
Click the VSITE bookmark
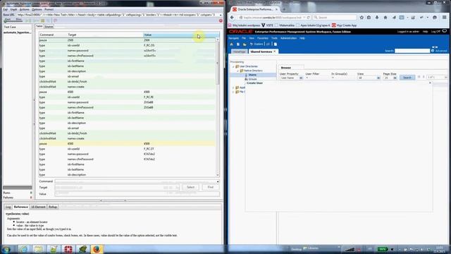pyautogui.click(x=267, y=25)
